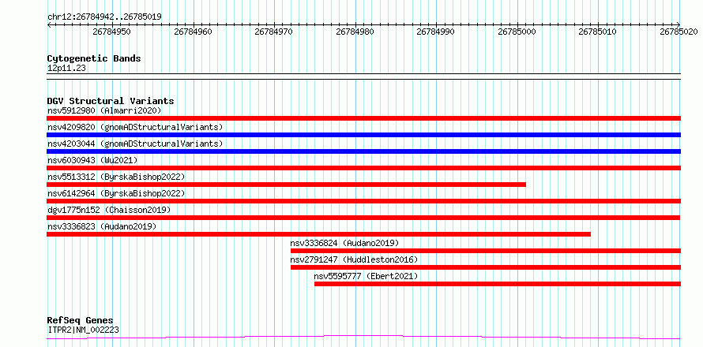Click the left arrowhead of the ruler

(49, 25)
